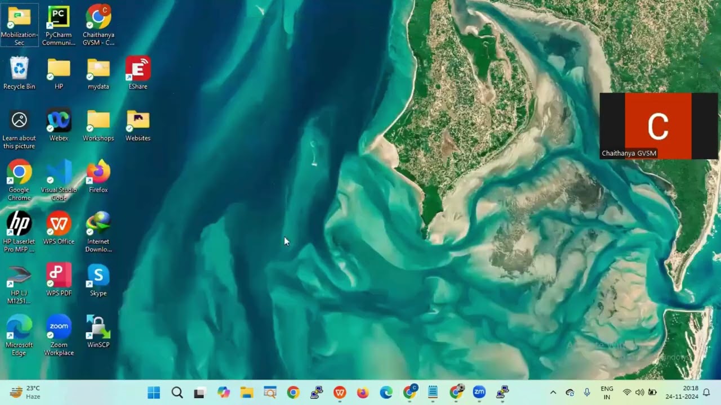Select the WPS Office desktop icon
721x405 pixels.
tap(59, 228)
